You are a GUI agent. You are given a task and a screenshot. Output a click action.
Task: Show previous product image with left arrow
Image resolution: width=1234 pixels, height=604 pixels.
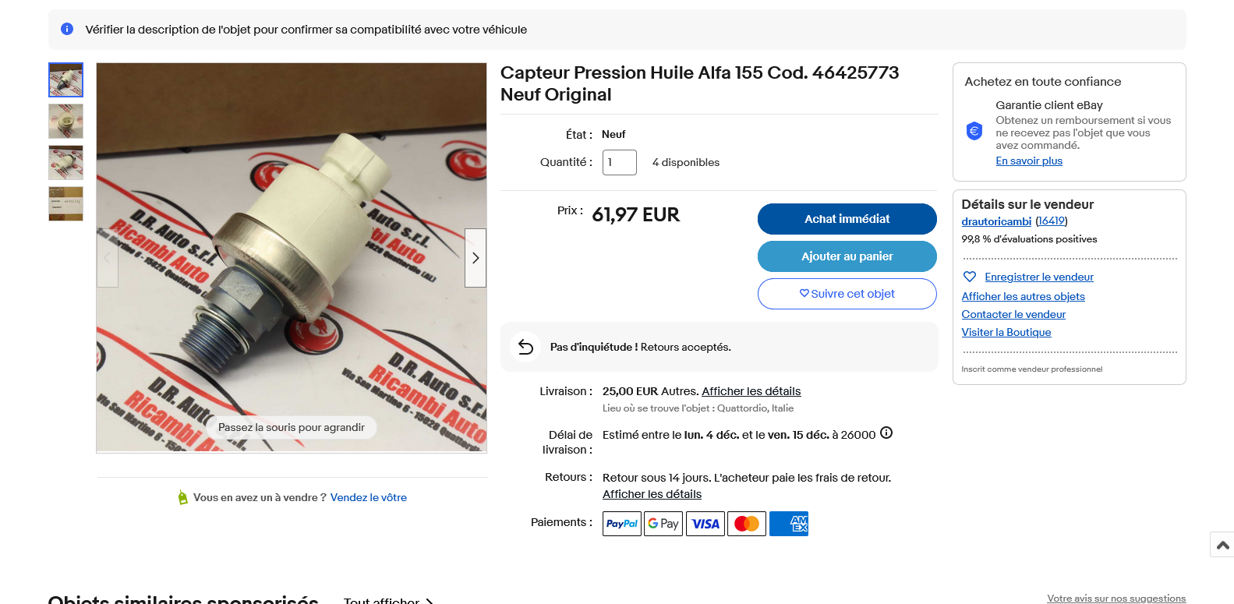(x=108, y=258)
